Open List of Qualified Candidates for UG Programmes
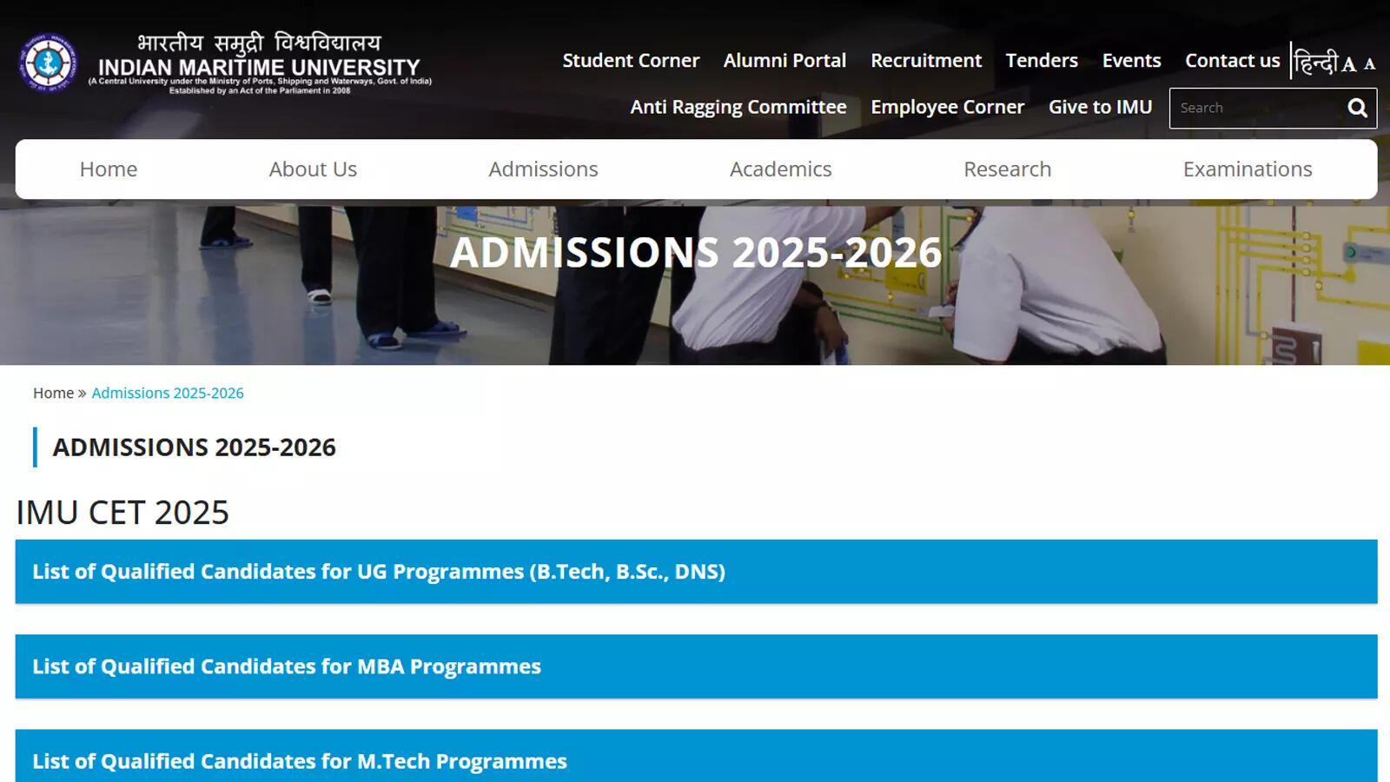Viewport: 1390px width, 782px height. (378, 572)
